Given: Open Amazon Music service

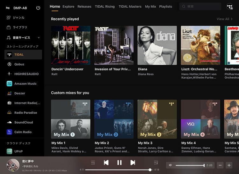Looking at the screenshot, I should click(x=25, y=84).
